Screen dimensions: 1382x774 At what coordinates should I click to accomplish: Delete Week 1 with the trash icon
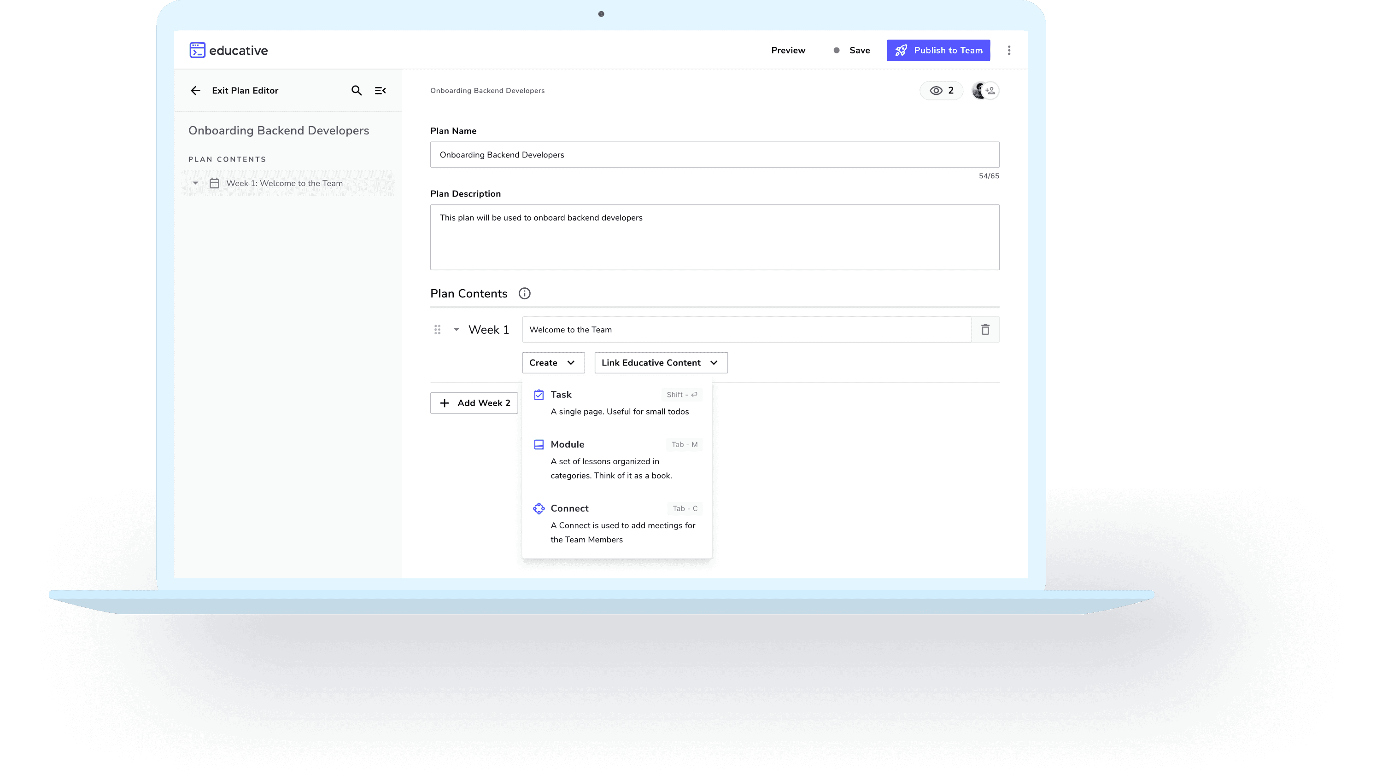coord(985,329)
